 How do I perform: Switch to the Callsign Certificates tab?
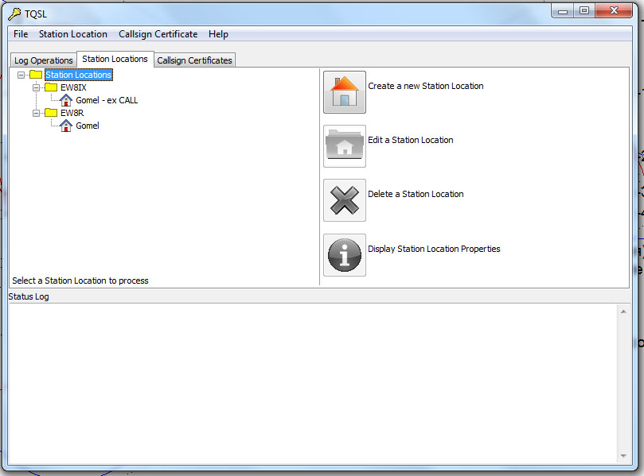click(x=194, y=60)
